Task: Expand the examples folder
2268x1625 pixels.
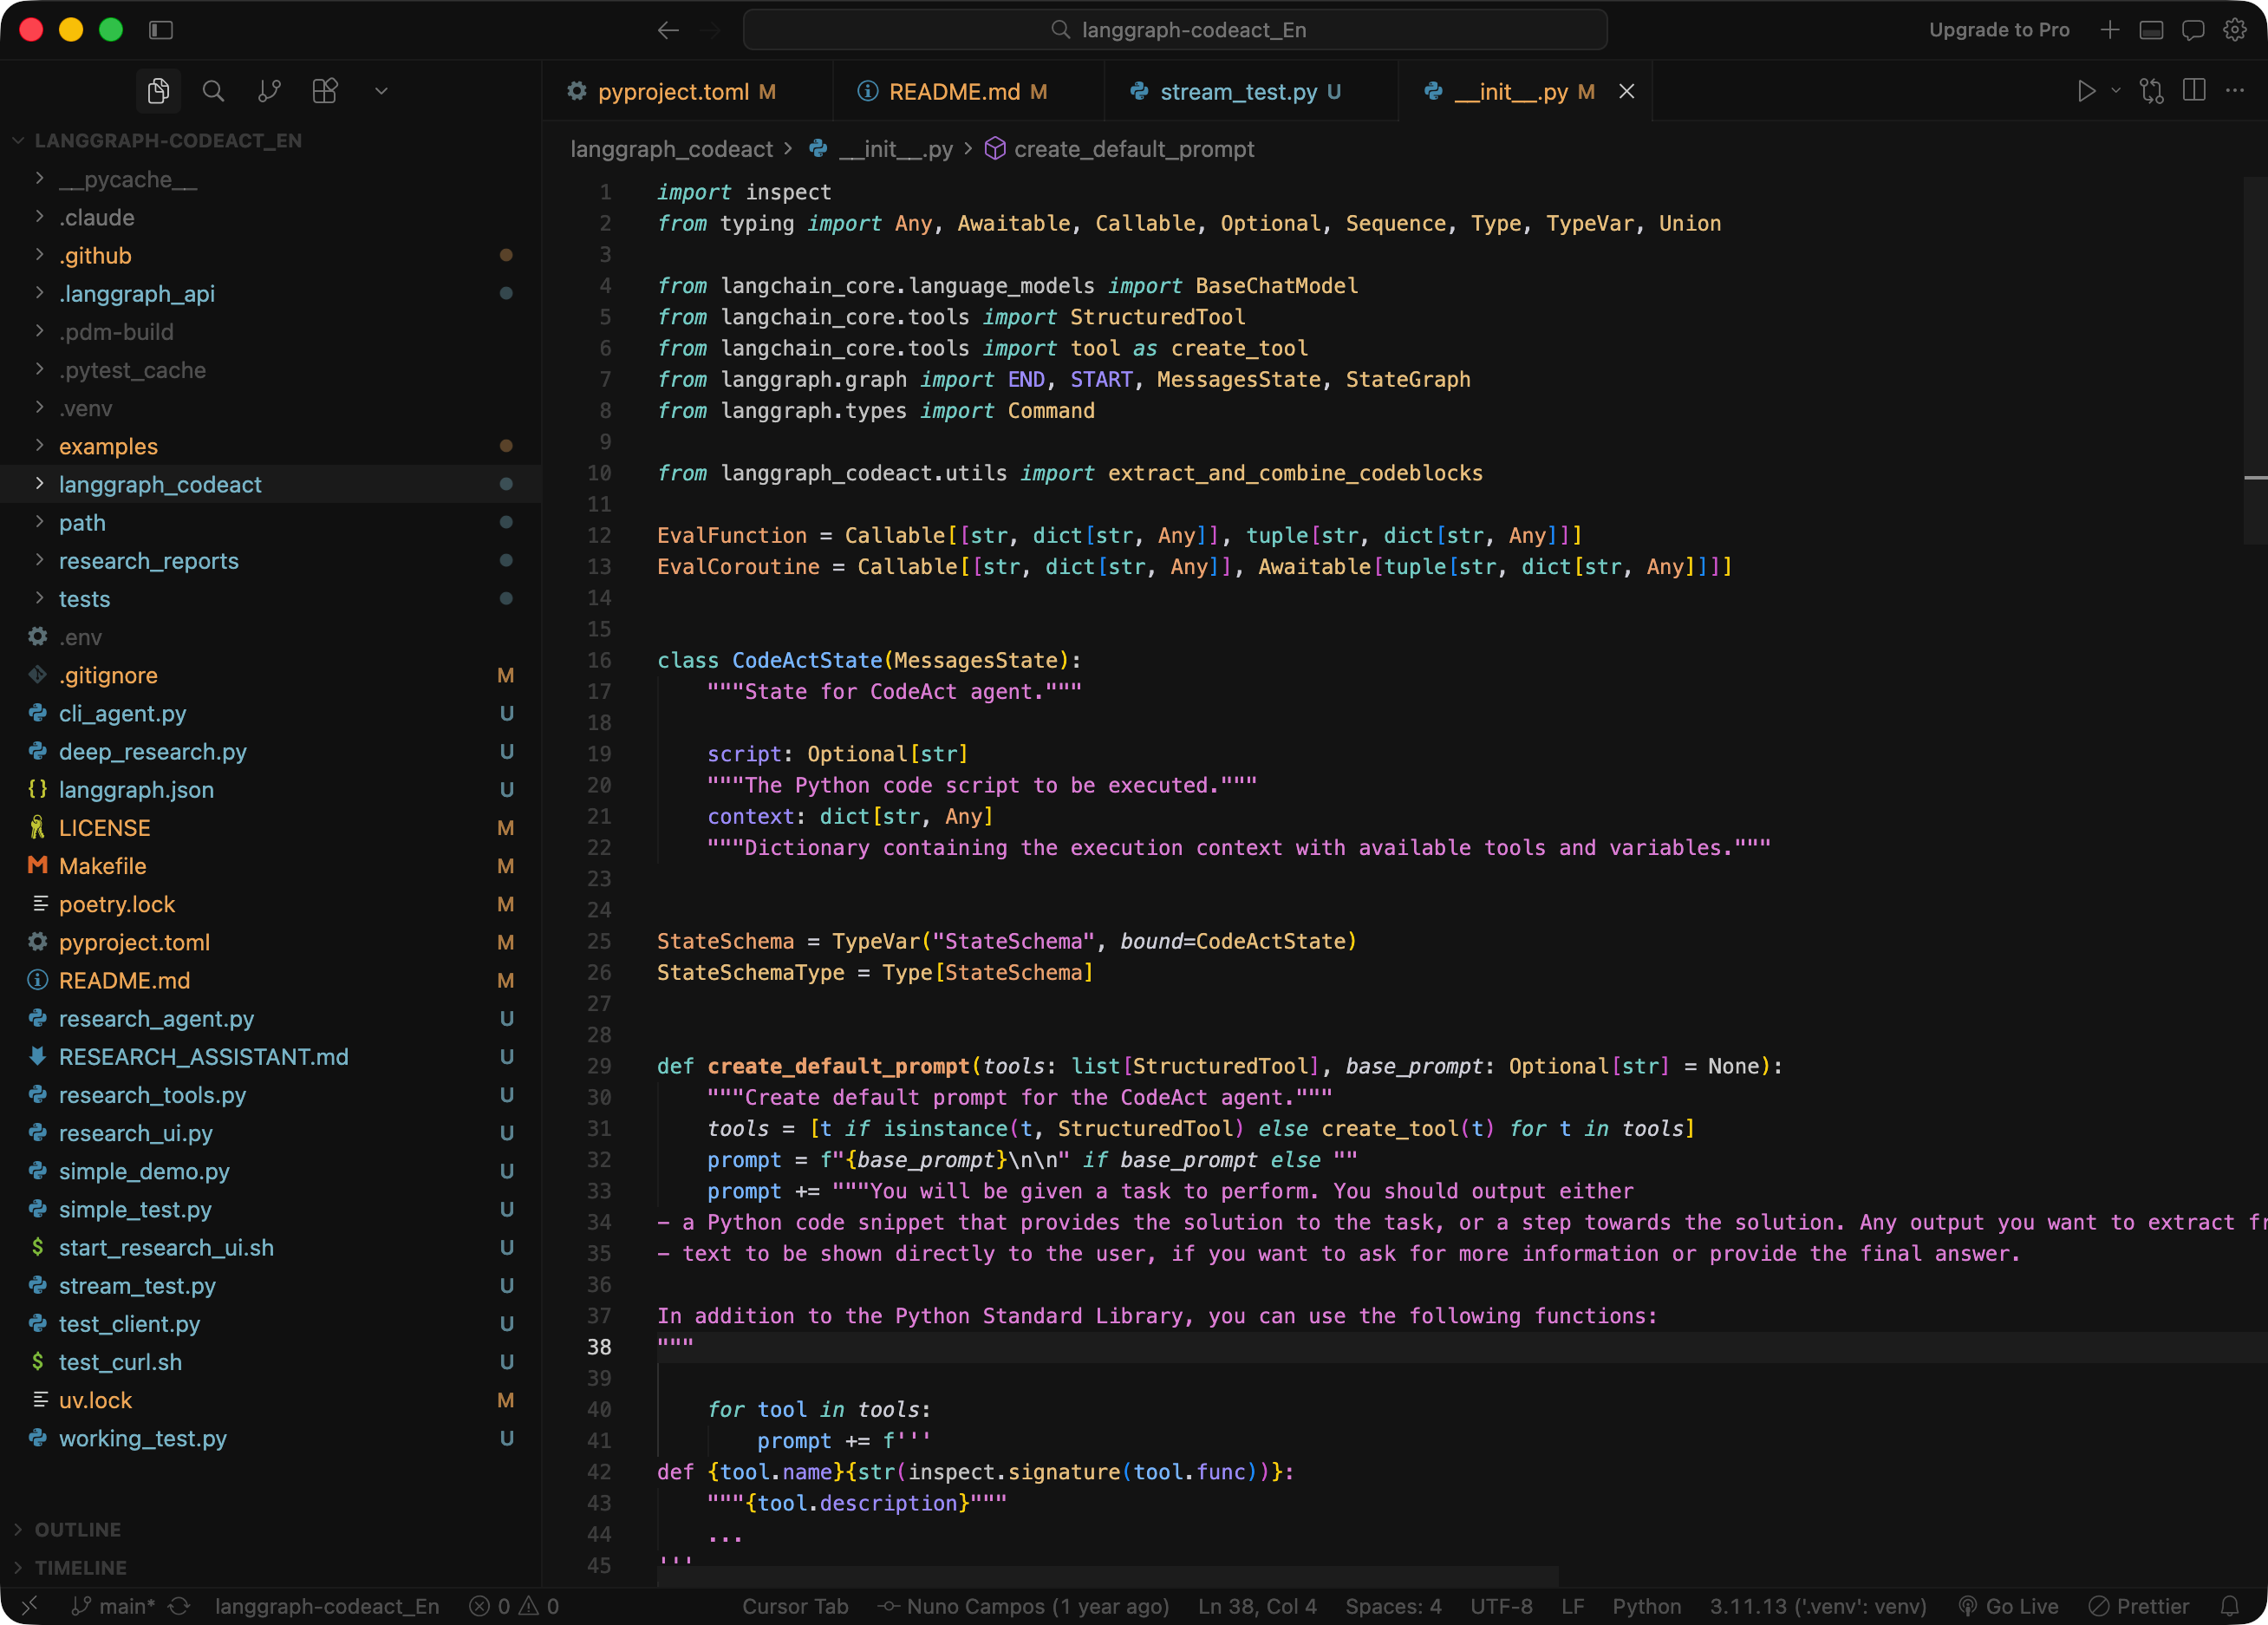Action: 270,446
